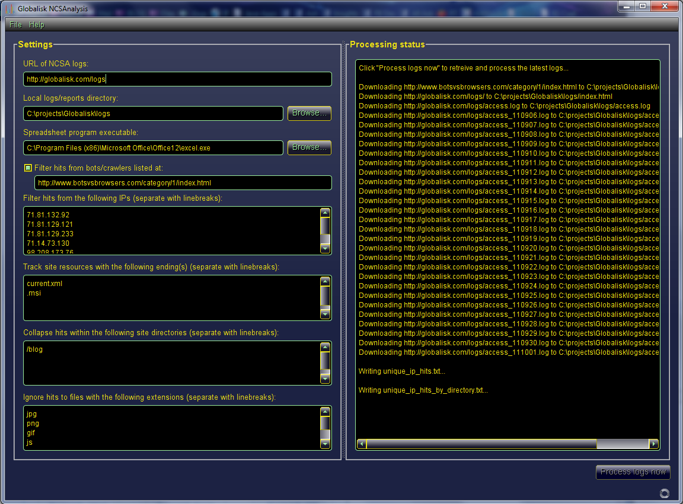Image resolution: width=683 pixels, height=504 pixels.
Task: Browse for the local logs/reports directory
Action: [x=309, y=113]
